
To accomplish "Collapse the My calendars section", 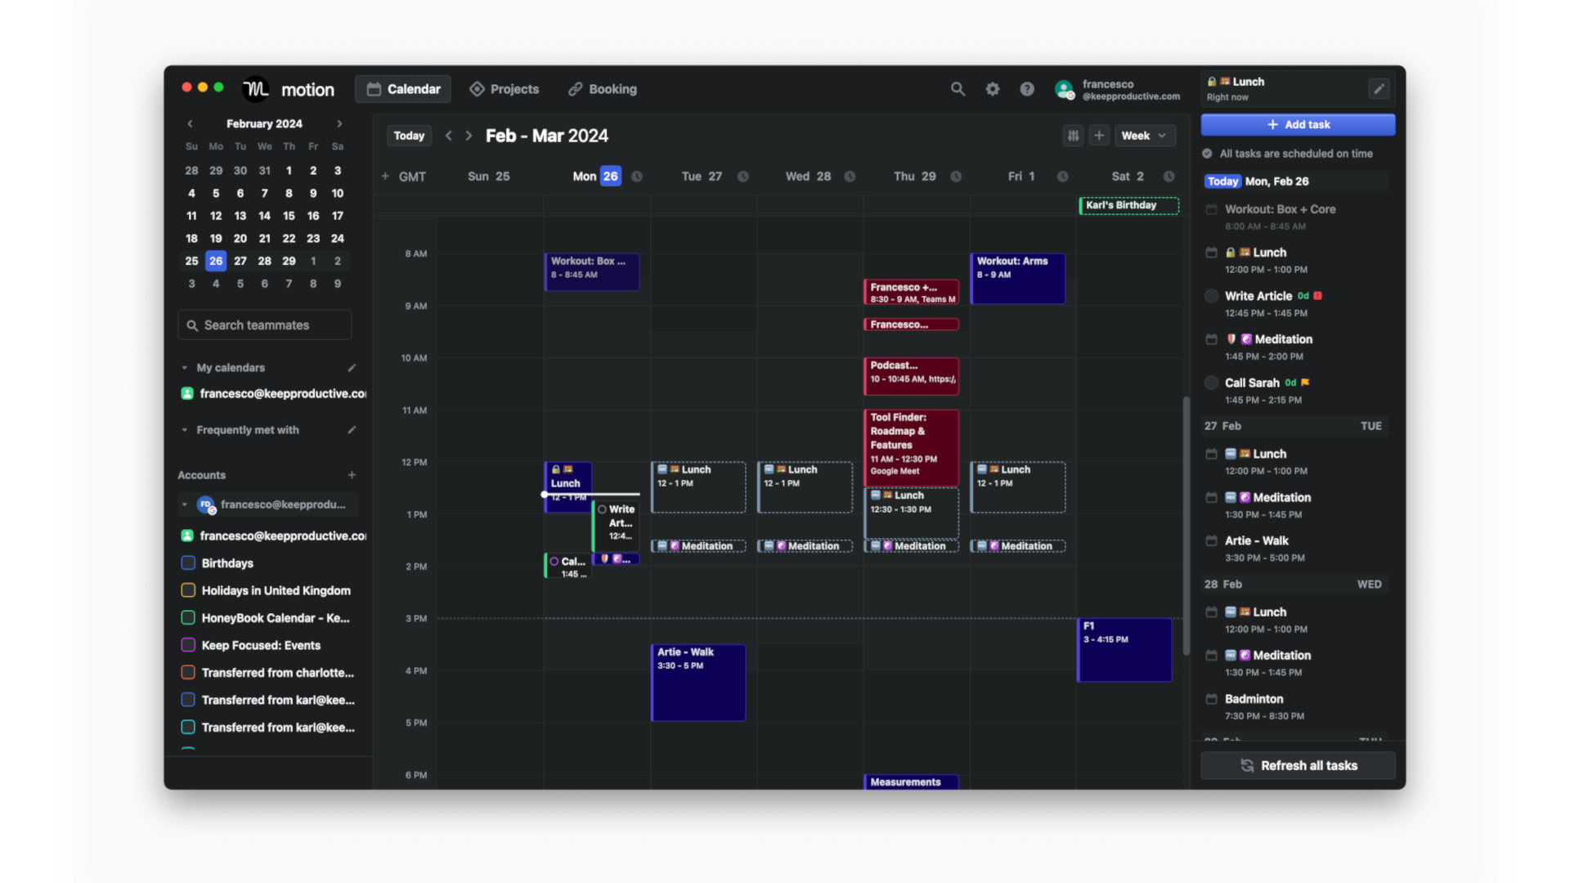I will click(183, 367).
